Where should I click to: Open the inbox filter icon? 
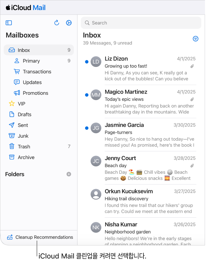(195, 39)
